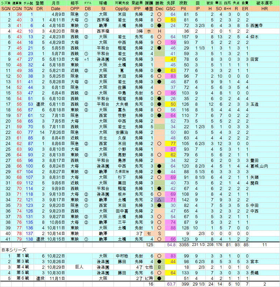Screen dimensions: 280x287
Task: Select the Pit column header
Action: [183, 8]
